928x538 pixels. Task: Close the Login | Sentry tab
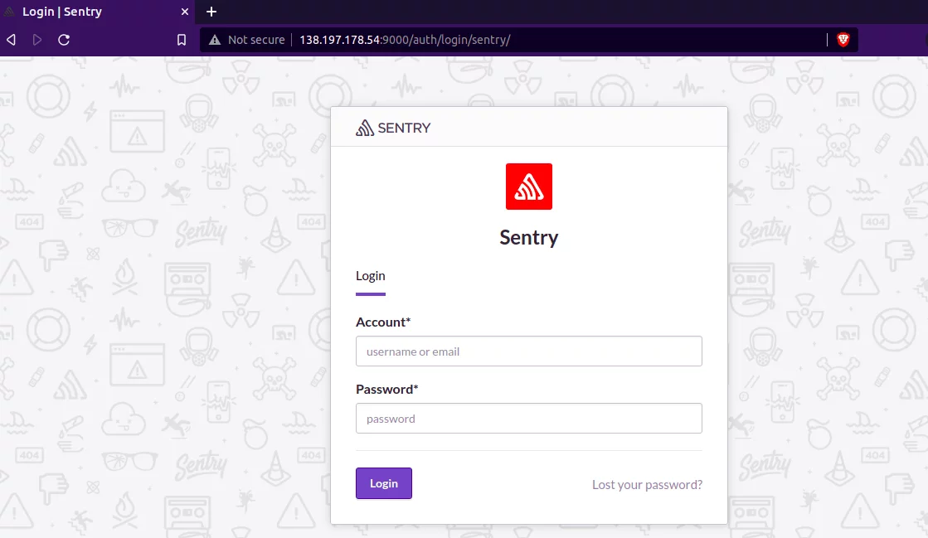(185, 12)
